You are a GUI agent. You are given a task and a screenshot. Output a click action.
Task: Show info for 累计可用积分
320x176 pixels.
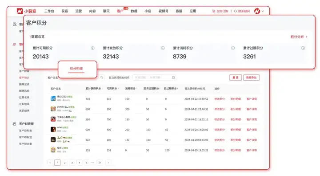coord(92,48)
